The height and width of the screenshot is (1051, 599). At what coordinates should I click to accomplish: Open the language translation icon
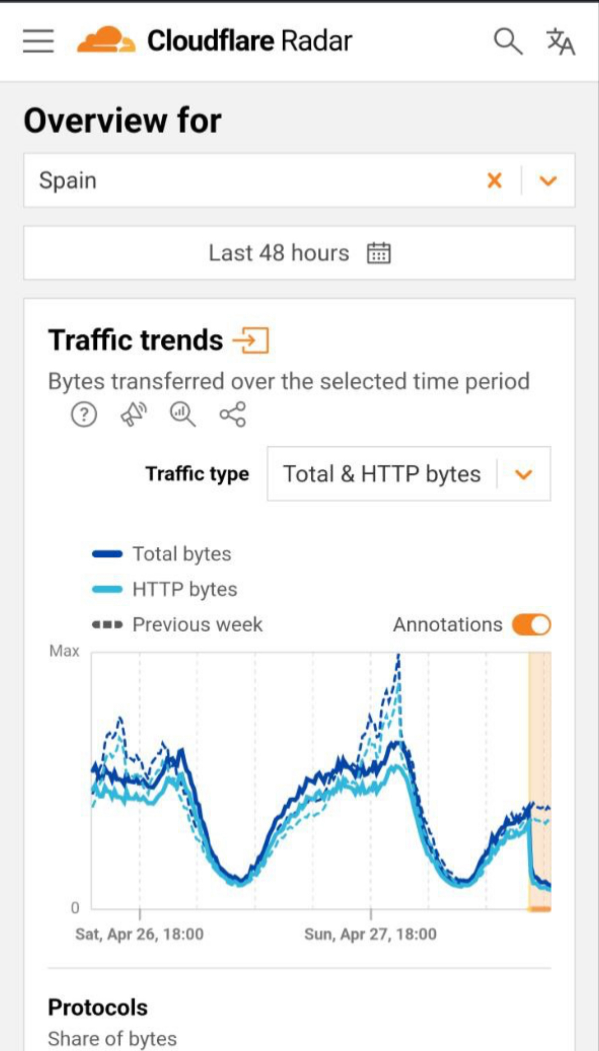[561, 41]
